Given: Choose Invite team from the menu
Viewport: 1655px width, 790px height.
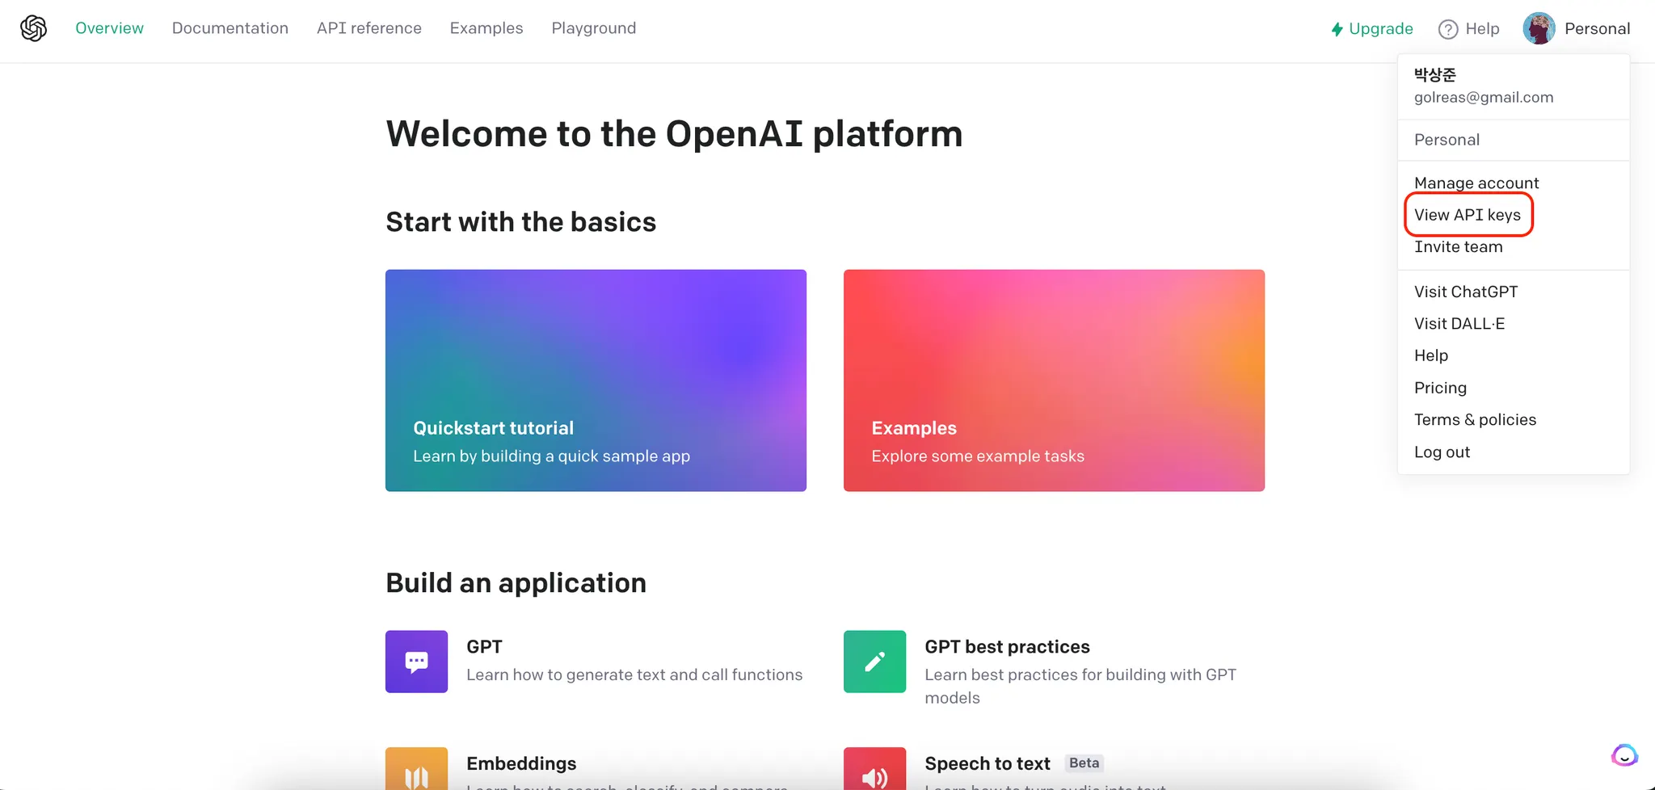Looking at the screenshot, I should (1459, 247).
